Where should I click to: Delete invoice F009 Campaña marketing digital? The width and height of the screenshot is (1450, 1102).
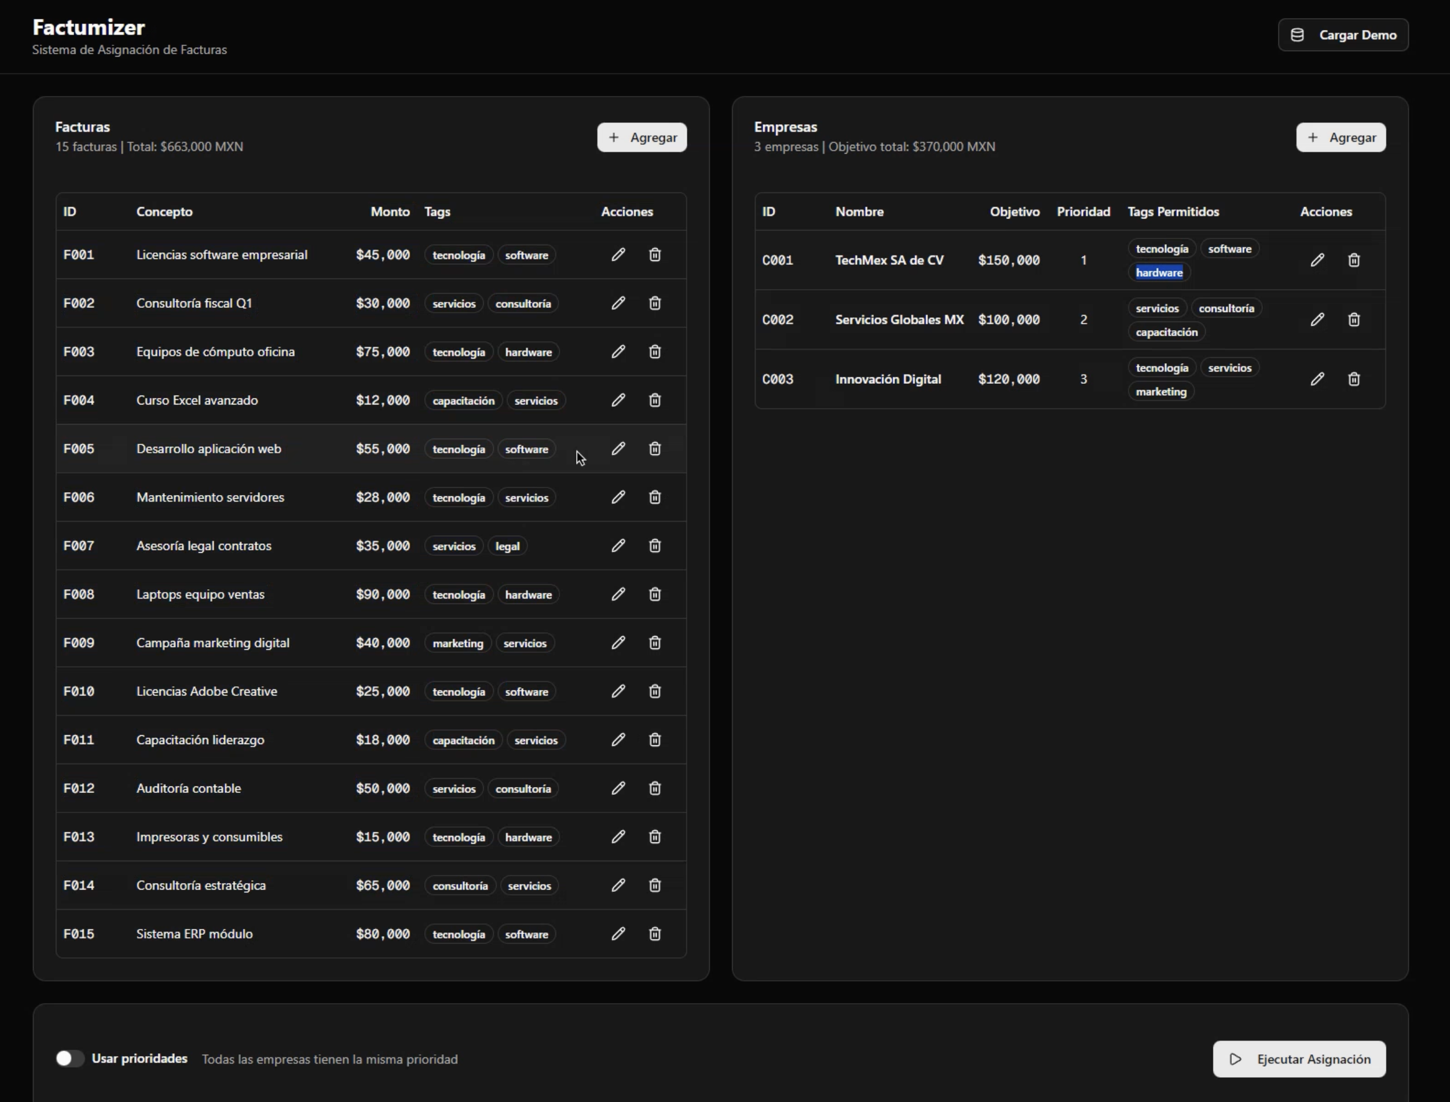click(x=654, y=643)
